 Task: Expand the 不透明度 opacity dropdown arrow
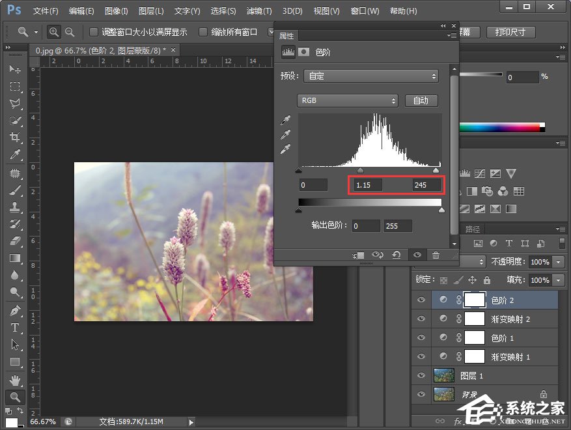tap(559, 261)
